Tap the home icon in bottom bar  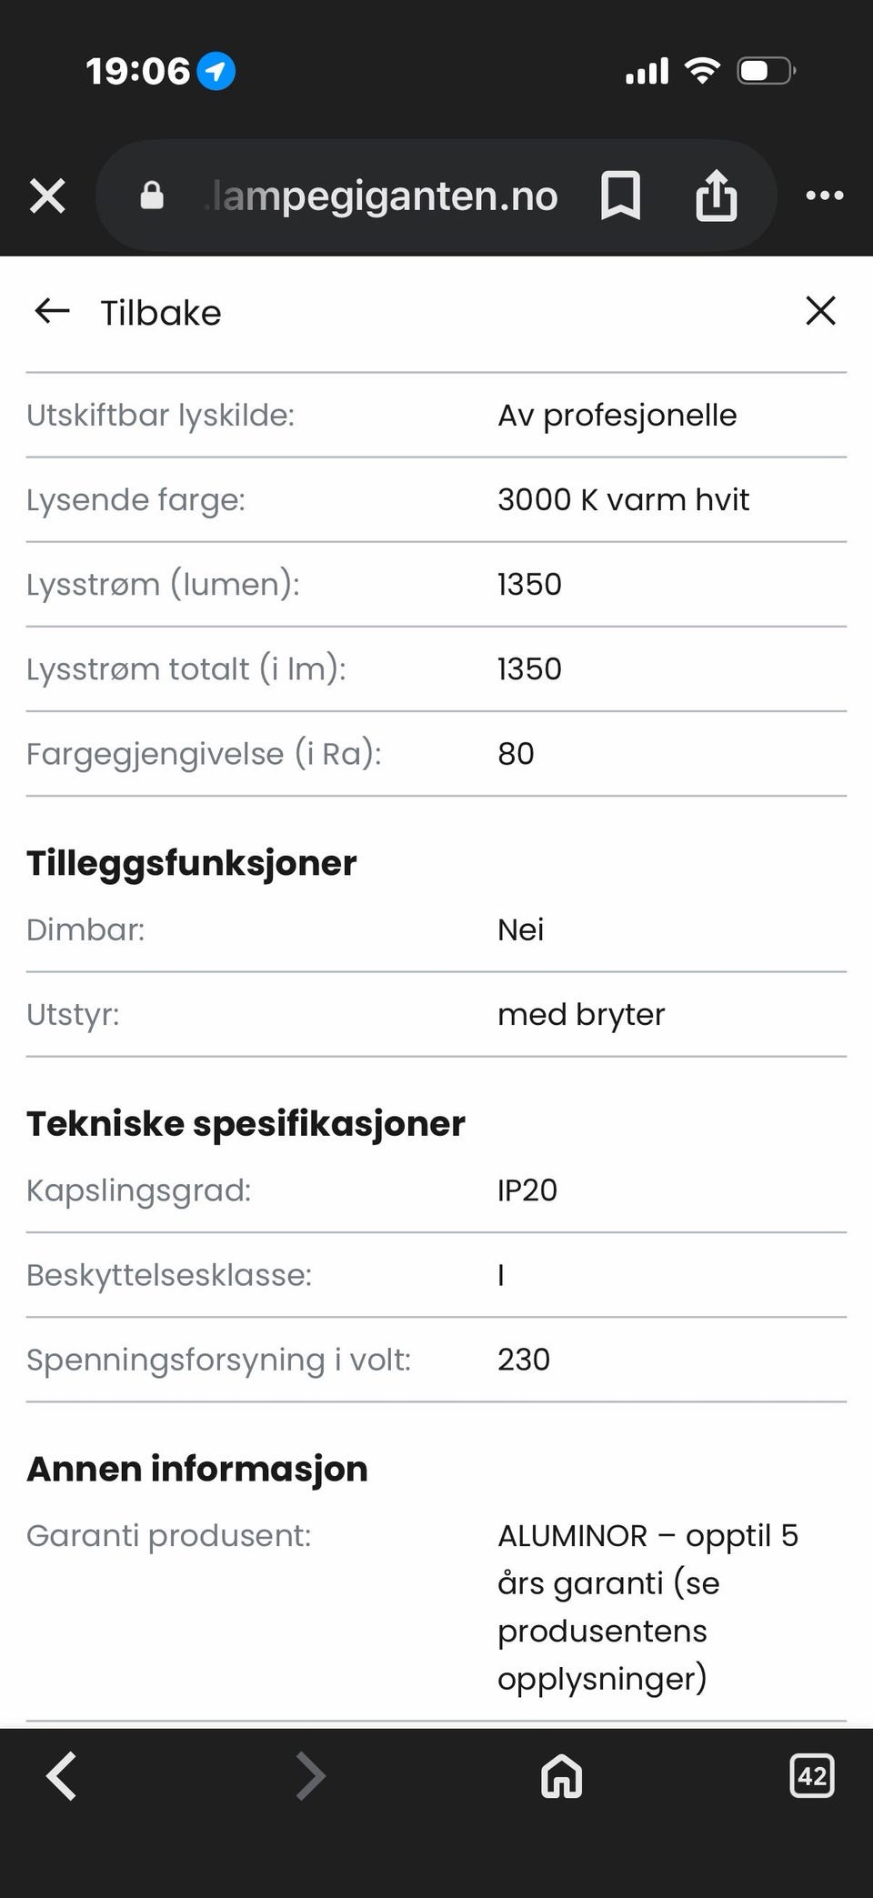(561, 1775)
